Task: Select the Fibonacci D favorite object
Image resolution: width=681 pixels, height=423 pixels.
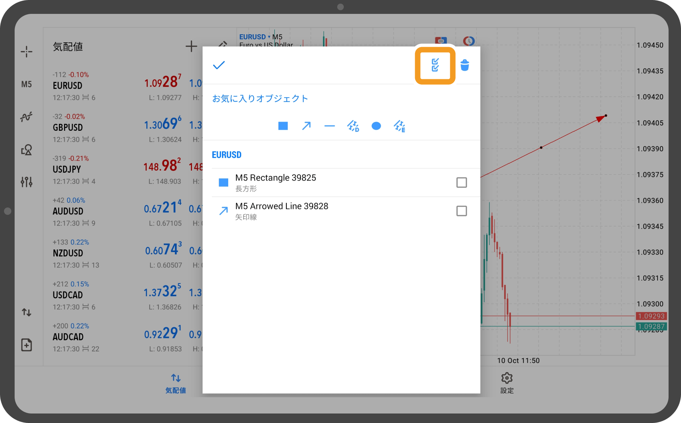Action: click(353, 126)
